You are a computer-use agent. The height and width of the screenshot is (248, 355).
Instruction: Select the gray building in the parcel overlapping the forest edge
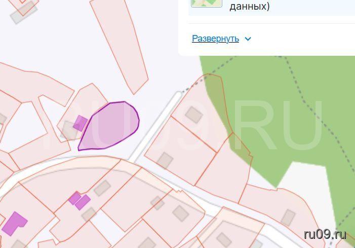(194, 115)
